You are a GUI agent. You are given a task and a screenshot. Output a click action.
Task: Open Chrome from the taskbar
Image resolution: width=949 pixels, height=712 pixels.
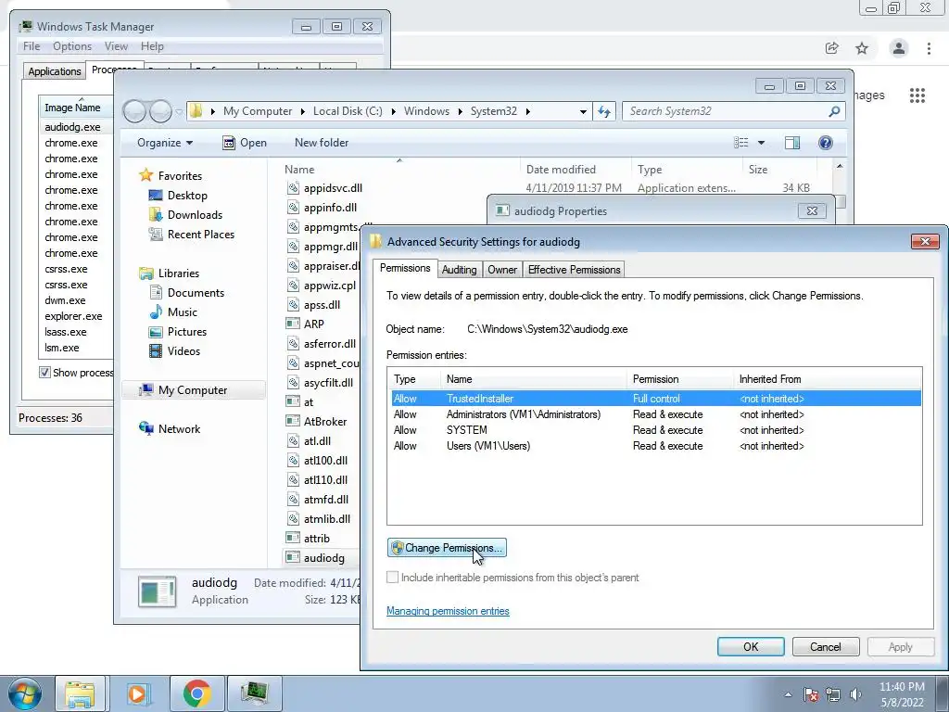pyautogui.click(x=196, y=693)
